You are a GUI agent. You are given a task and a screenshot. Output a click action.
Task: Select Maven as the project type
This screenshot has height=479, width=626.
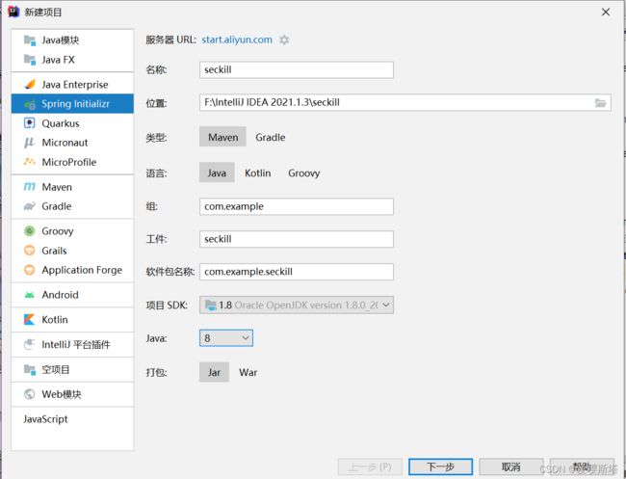[222, 137]
